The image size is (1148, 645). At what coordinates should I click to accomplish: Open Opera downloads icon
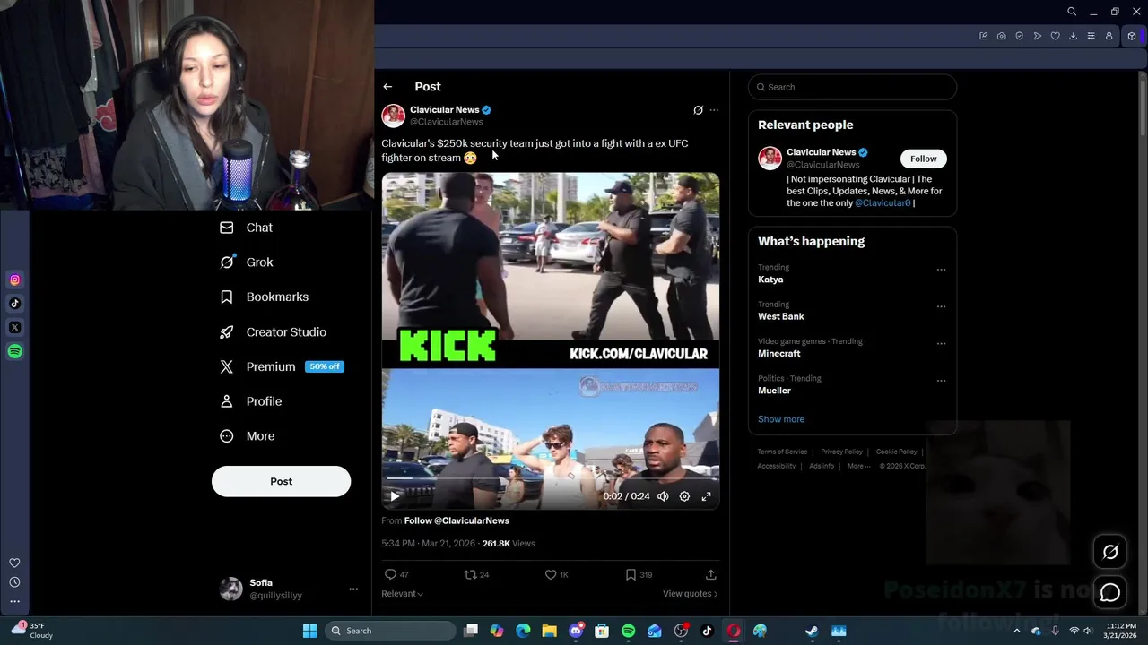[1073, 36]
